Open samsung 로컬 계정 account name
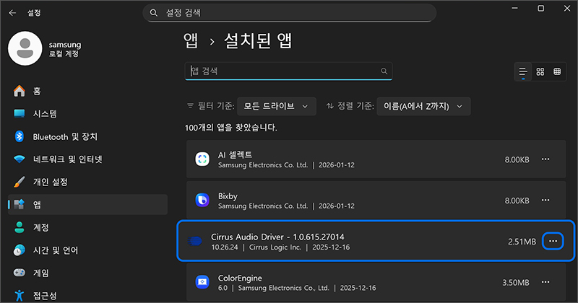Viewport: 578px width, 303px height. pos(65,48)
